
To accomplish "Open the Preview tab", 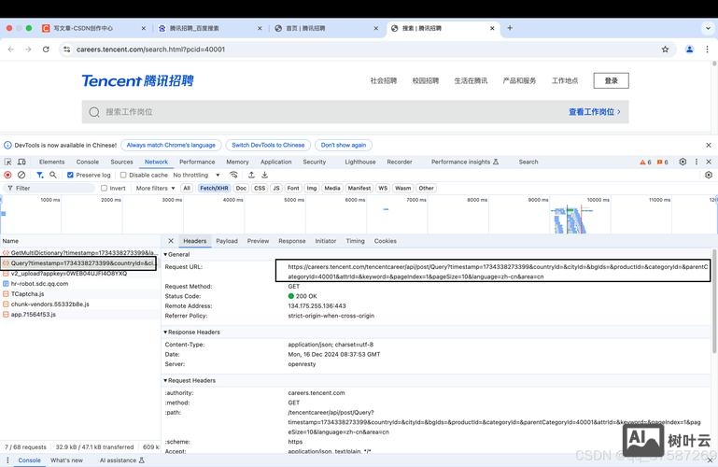I will 258,241.
